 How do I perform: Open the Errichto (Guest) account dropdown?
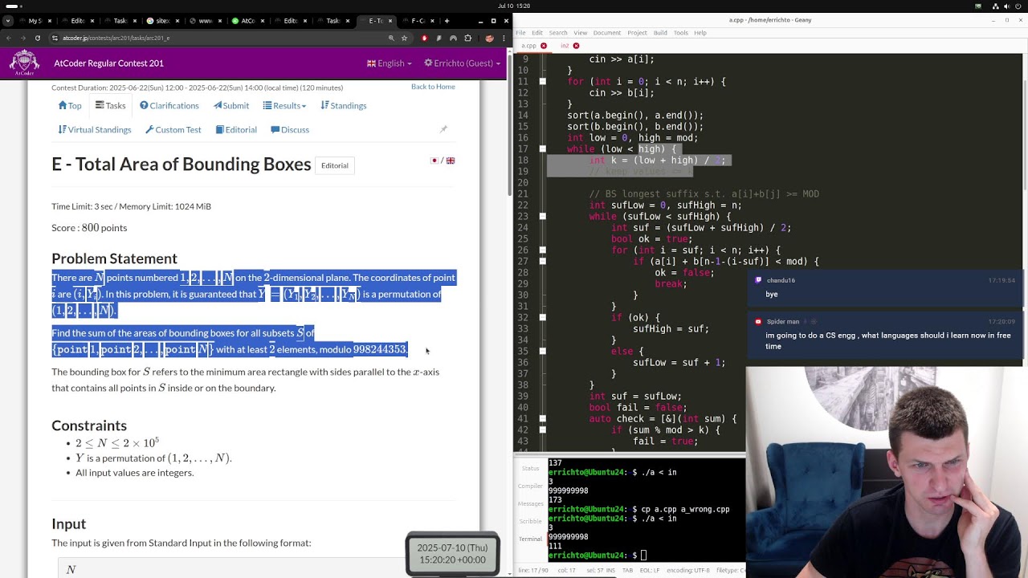463,63
